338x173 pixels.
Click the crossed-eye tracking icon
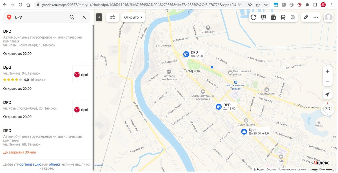pyautogui.click(x=250, y=5)
